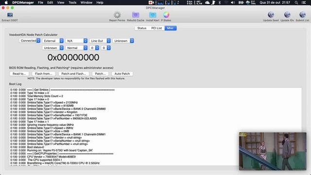
Task: Open the External location dropdown
Action: coord(53,41)
